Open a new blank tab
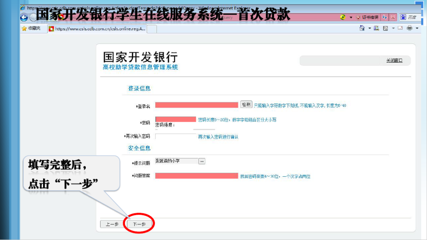 (152, 29)
